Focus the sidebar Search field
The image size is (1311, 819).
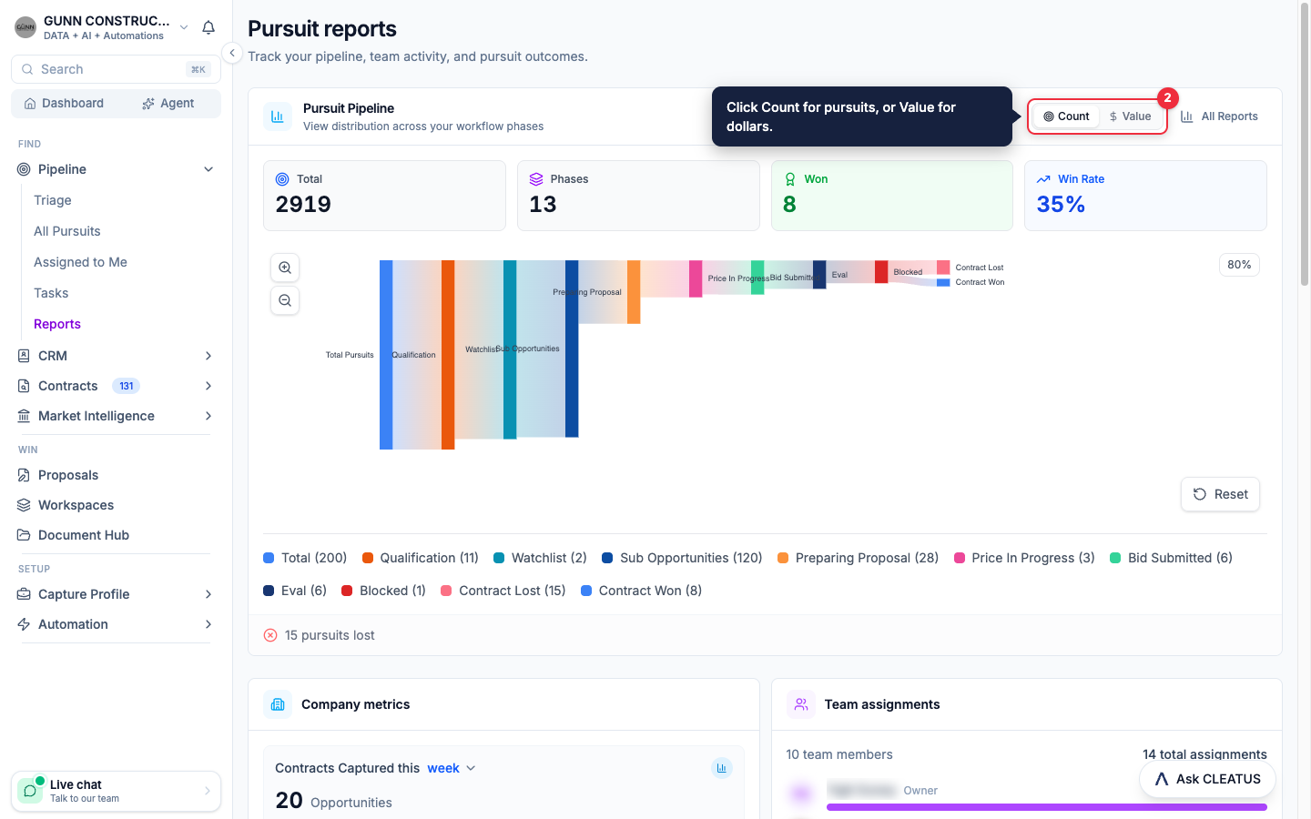[116, 69]
